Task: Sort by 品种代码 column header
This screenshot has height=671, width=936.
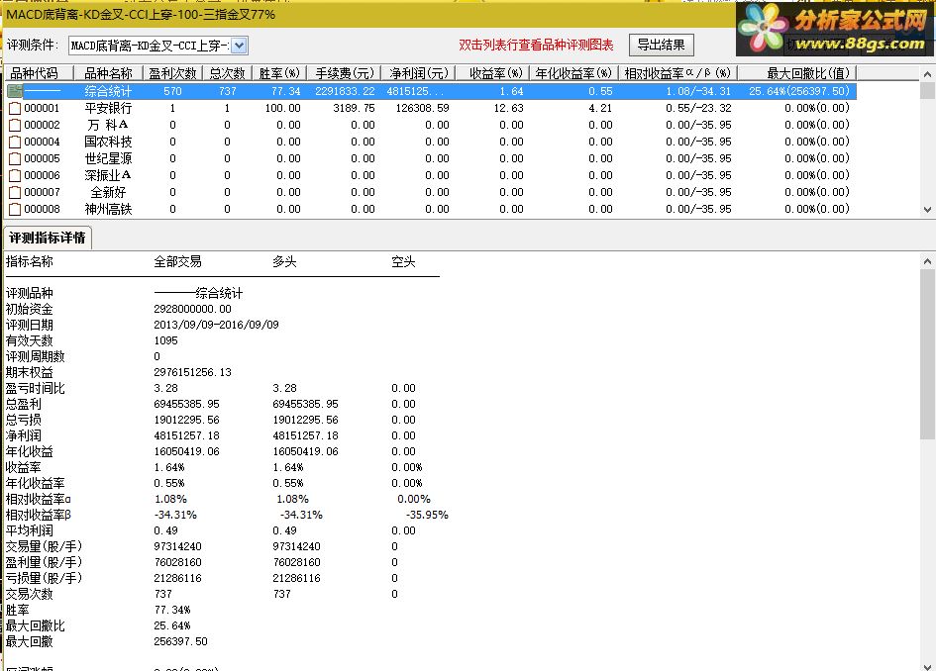Action: coord(39,73)
